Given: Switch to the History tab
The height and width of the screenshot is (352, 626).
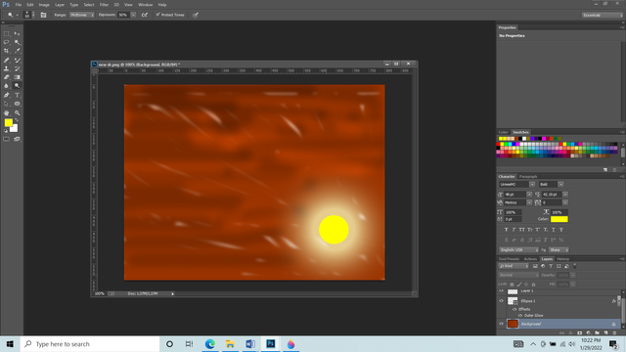Looking at the screenshot, I should 563,259.
